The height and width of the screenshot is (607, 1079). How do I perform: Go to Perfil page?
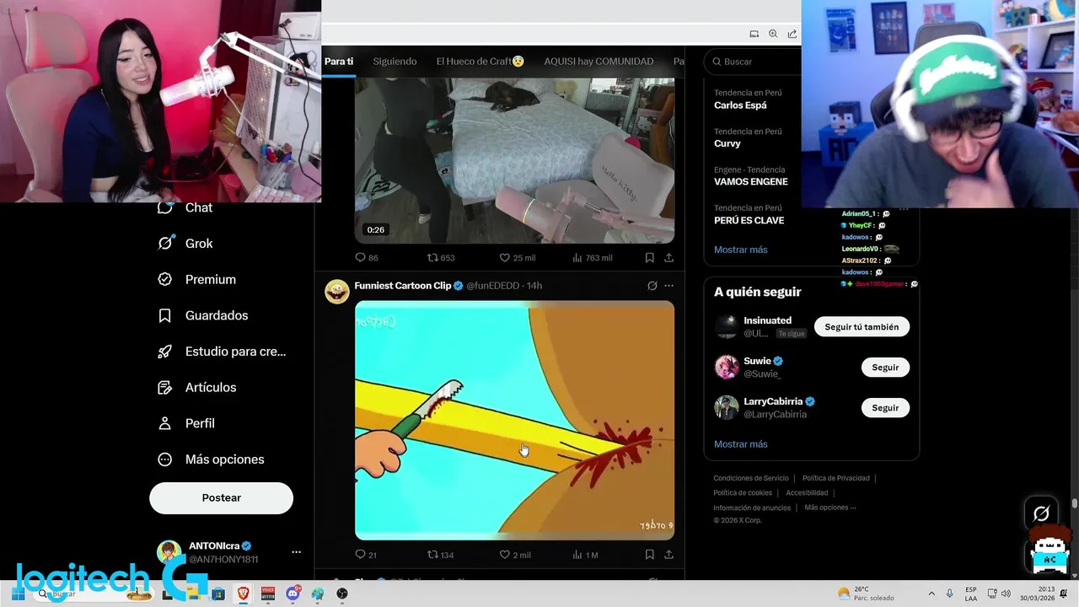[186, 423]
